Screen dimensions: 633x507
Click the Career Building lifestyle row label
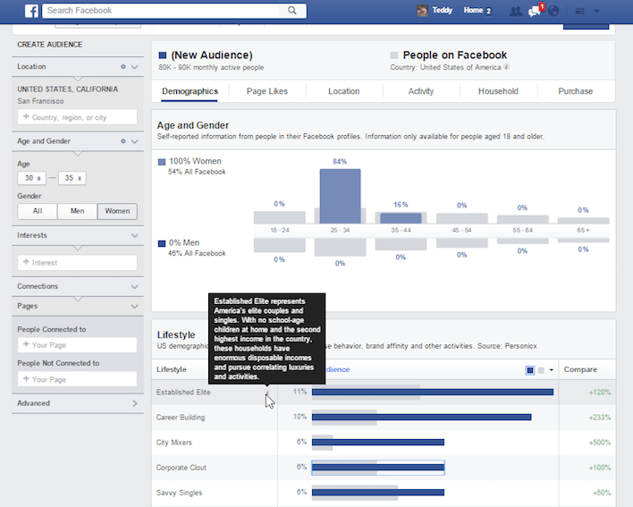pyautogui.click(x=181, y=418)
